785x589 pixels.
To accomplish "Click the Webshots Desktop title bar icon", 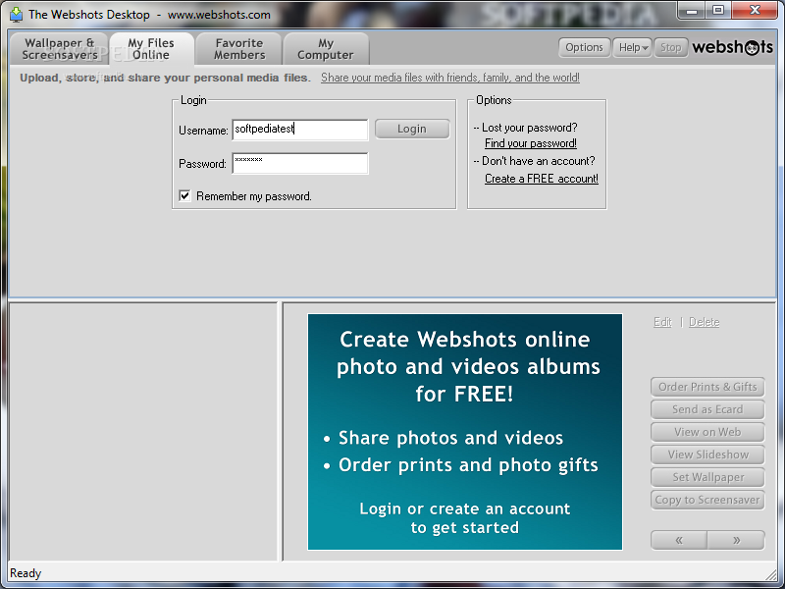I will point(17,15).
